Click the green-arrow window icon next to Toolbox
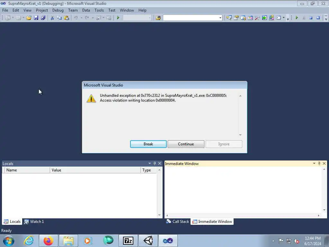The image size is (329, 247). pos(264,18)
